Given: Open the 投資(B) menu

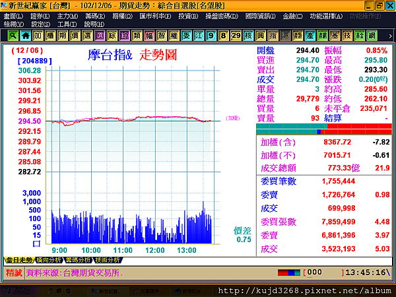Looking at the screenshot, I should (188, 16).
